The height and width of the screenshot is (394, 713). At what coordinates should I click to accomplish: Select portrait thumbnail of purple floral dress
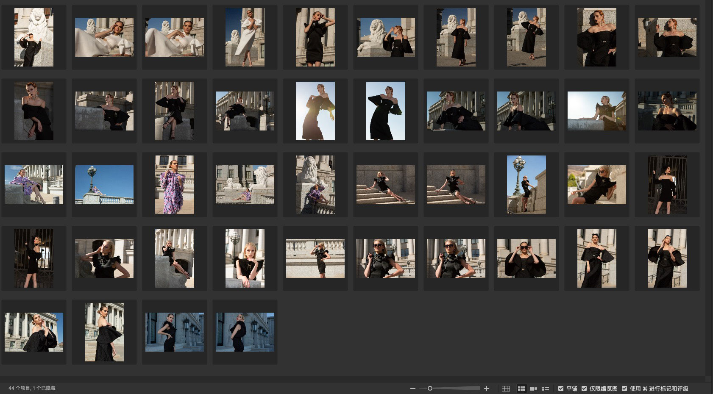tap(175, 185)
